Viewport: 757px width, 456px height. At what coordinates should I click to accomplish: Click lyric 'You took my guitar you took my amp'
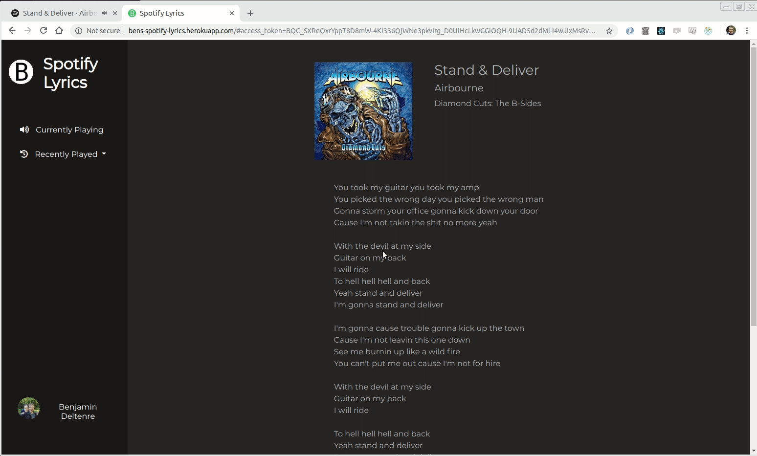tap(406, 187)
